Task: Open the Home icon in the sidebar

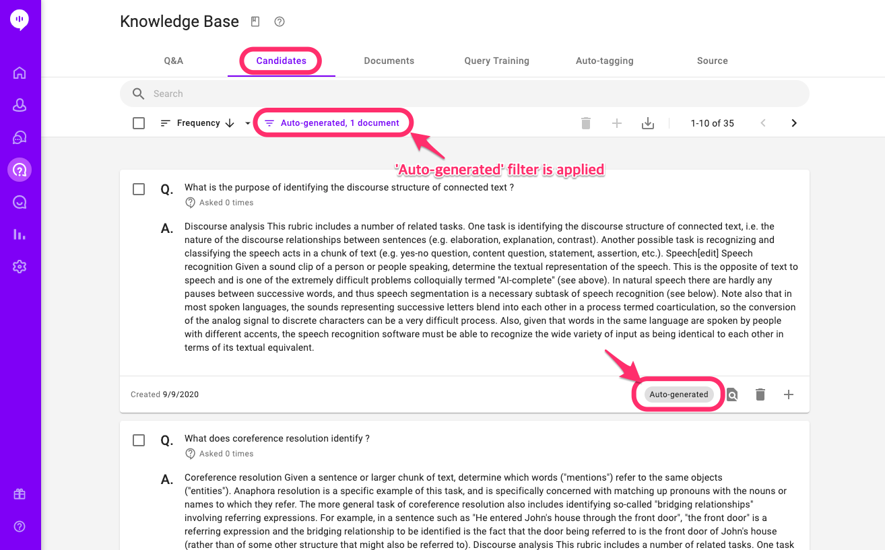Action: 20,73
